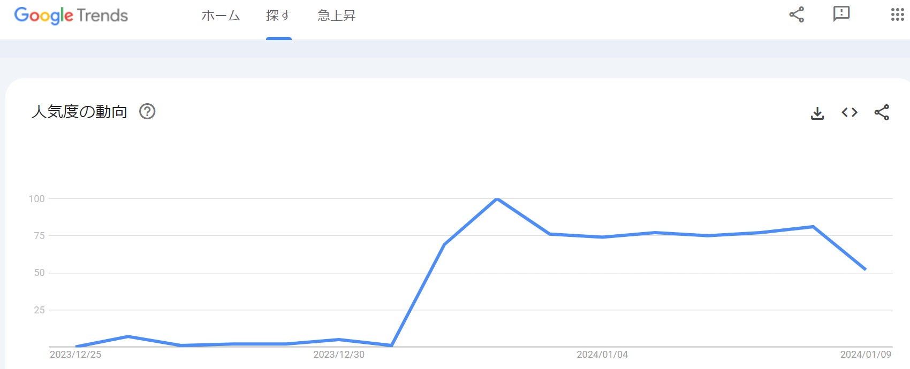Open the send feedback icon
This screenshot has height=369, width=910.
coord(841,14)
